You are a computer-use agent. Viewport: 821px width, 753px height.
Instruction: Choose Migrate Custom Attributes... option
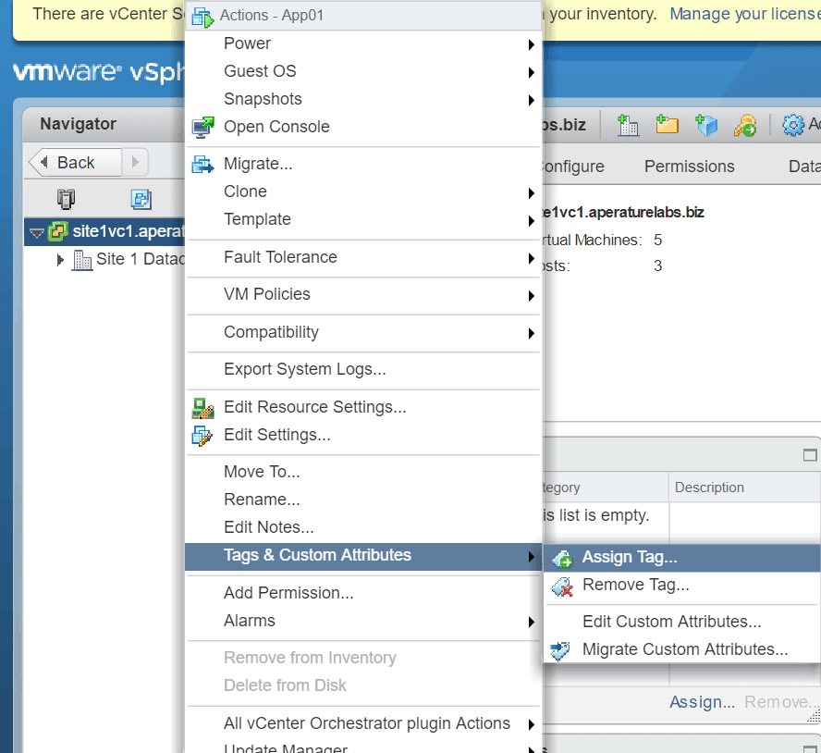click(682, 649)
